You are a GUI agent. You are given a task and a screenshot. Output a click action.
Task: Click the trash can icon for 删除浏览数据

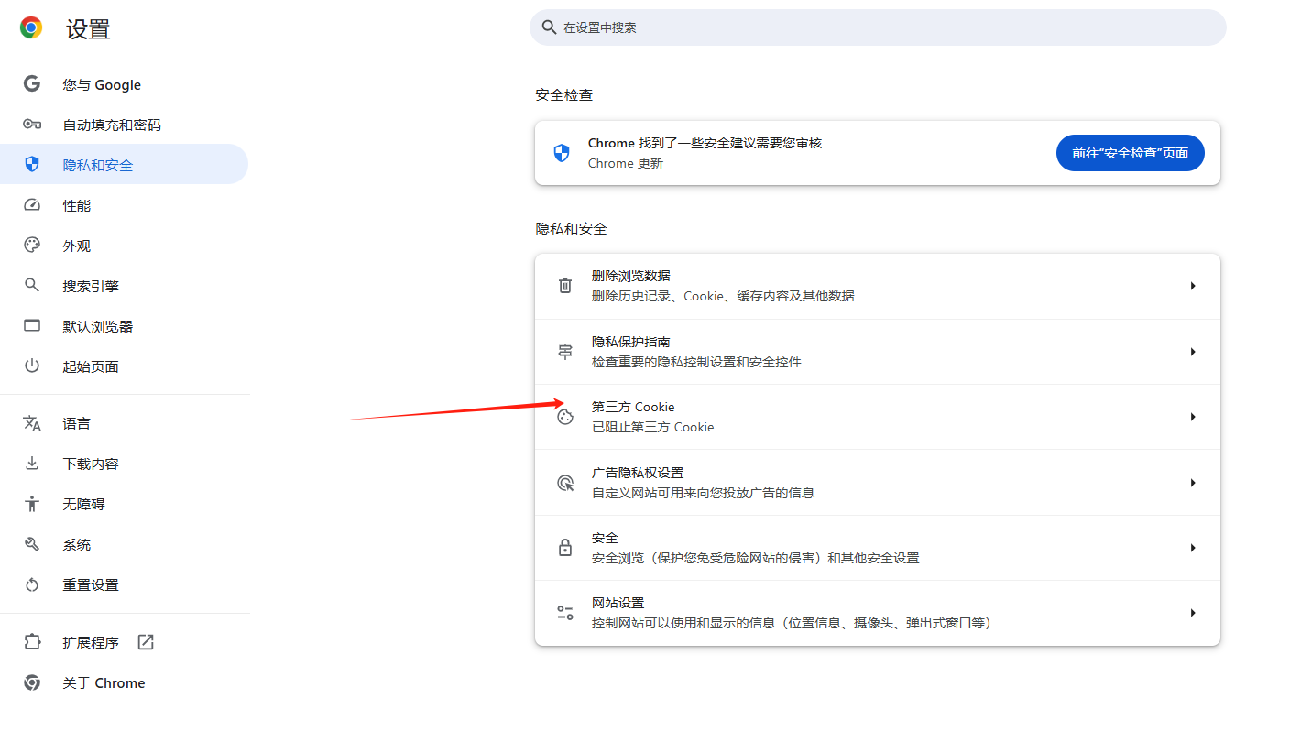point(565,286)
